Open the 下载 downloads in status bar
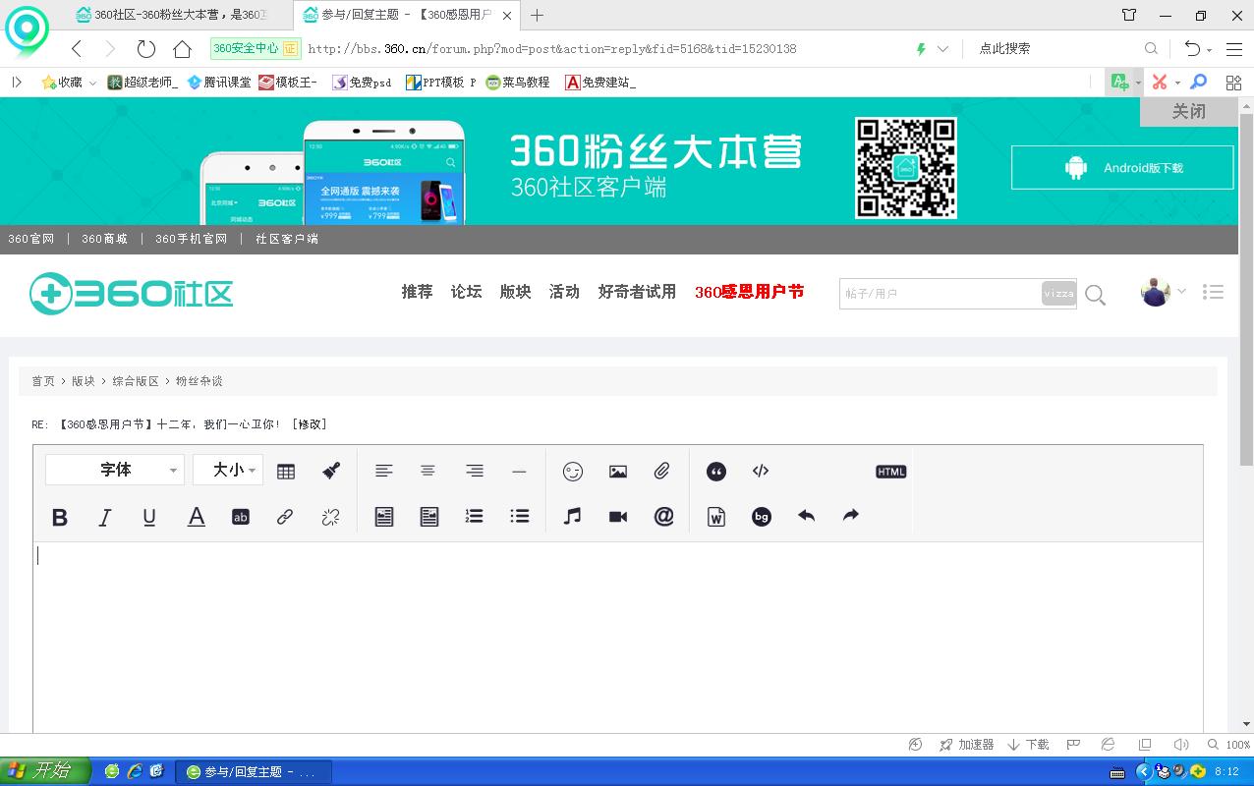The width and height of the screenshot is (1254, 786). pyautogui.click(x=1028, y=745)
